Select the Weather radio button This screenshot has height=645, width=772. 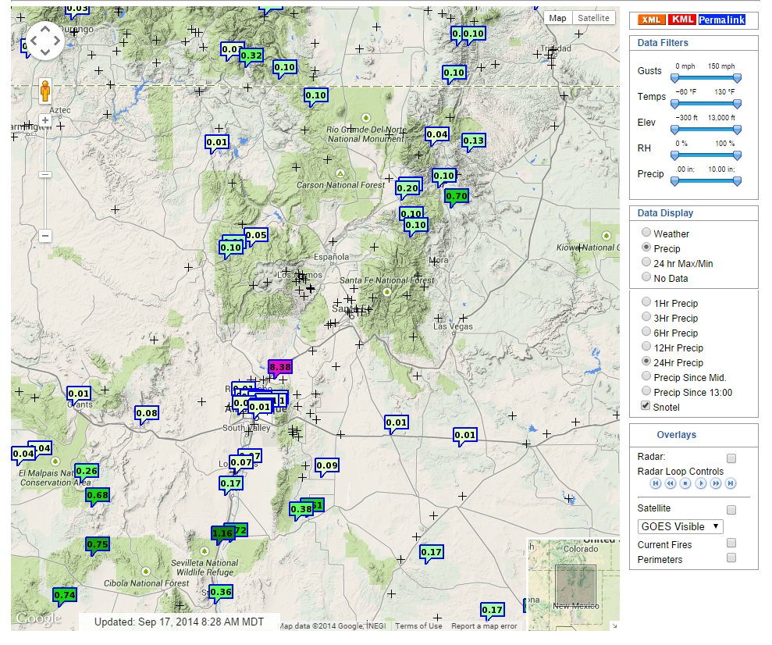tap(646, 232)
